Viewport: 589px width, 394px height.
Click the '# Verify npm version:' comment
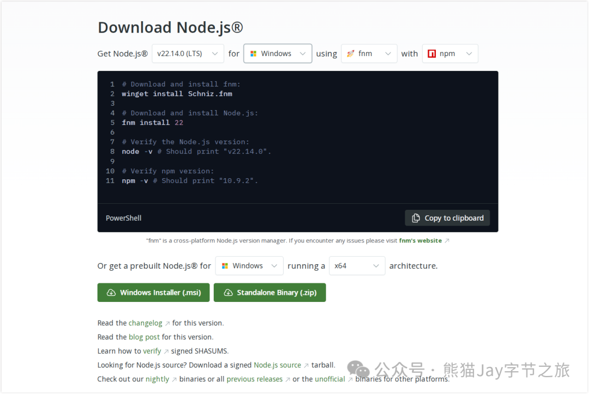[168, 171]
